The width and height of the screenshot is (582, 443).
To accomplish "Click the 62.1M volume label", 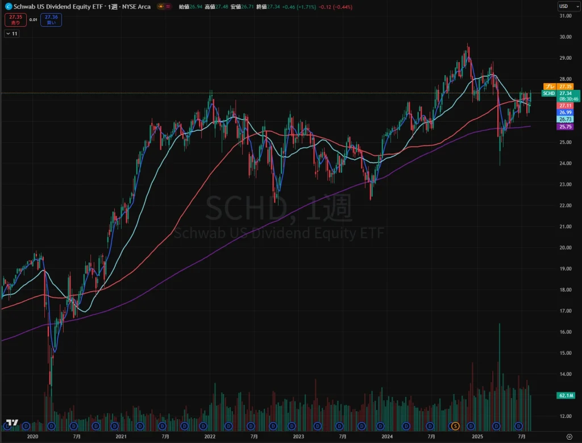I will 566,394.
